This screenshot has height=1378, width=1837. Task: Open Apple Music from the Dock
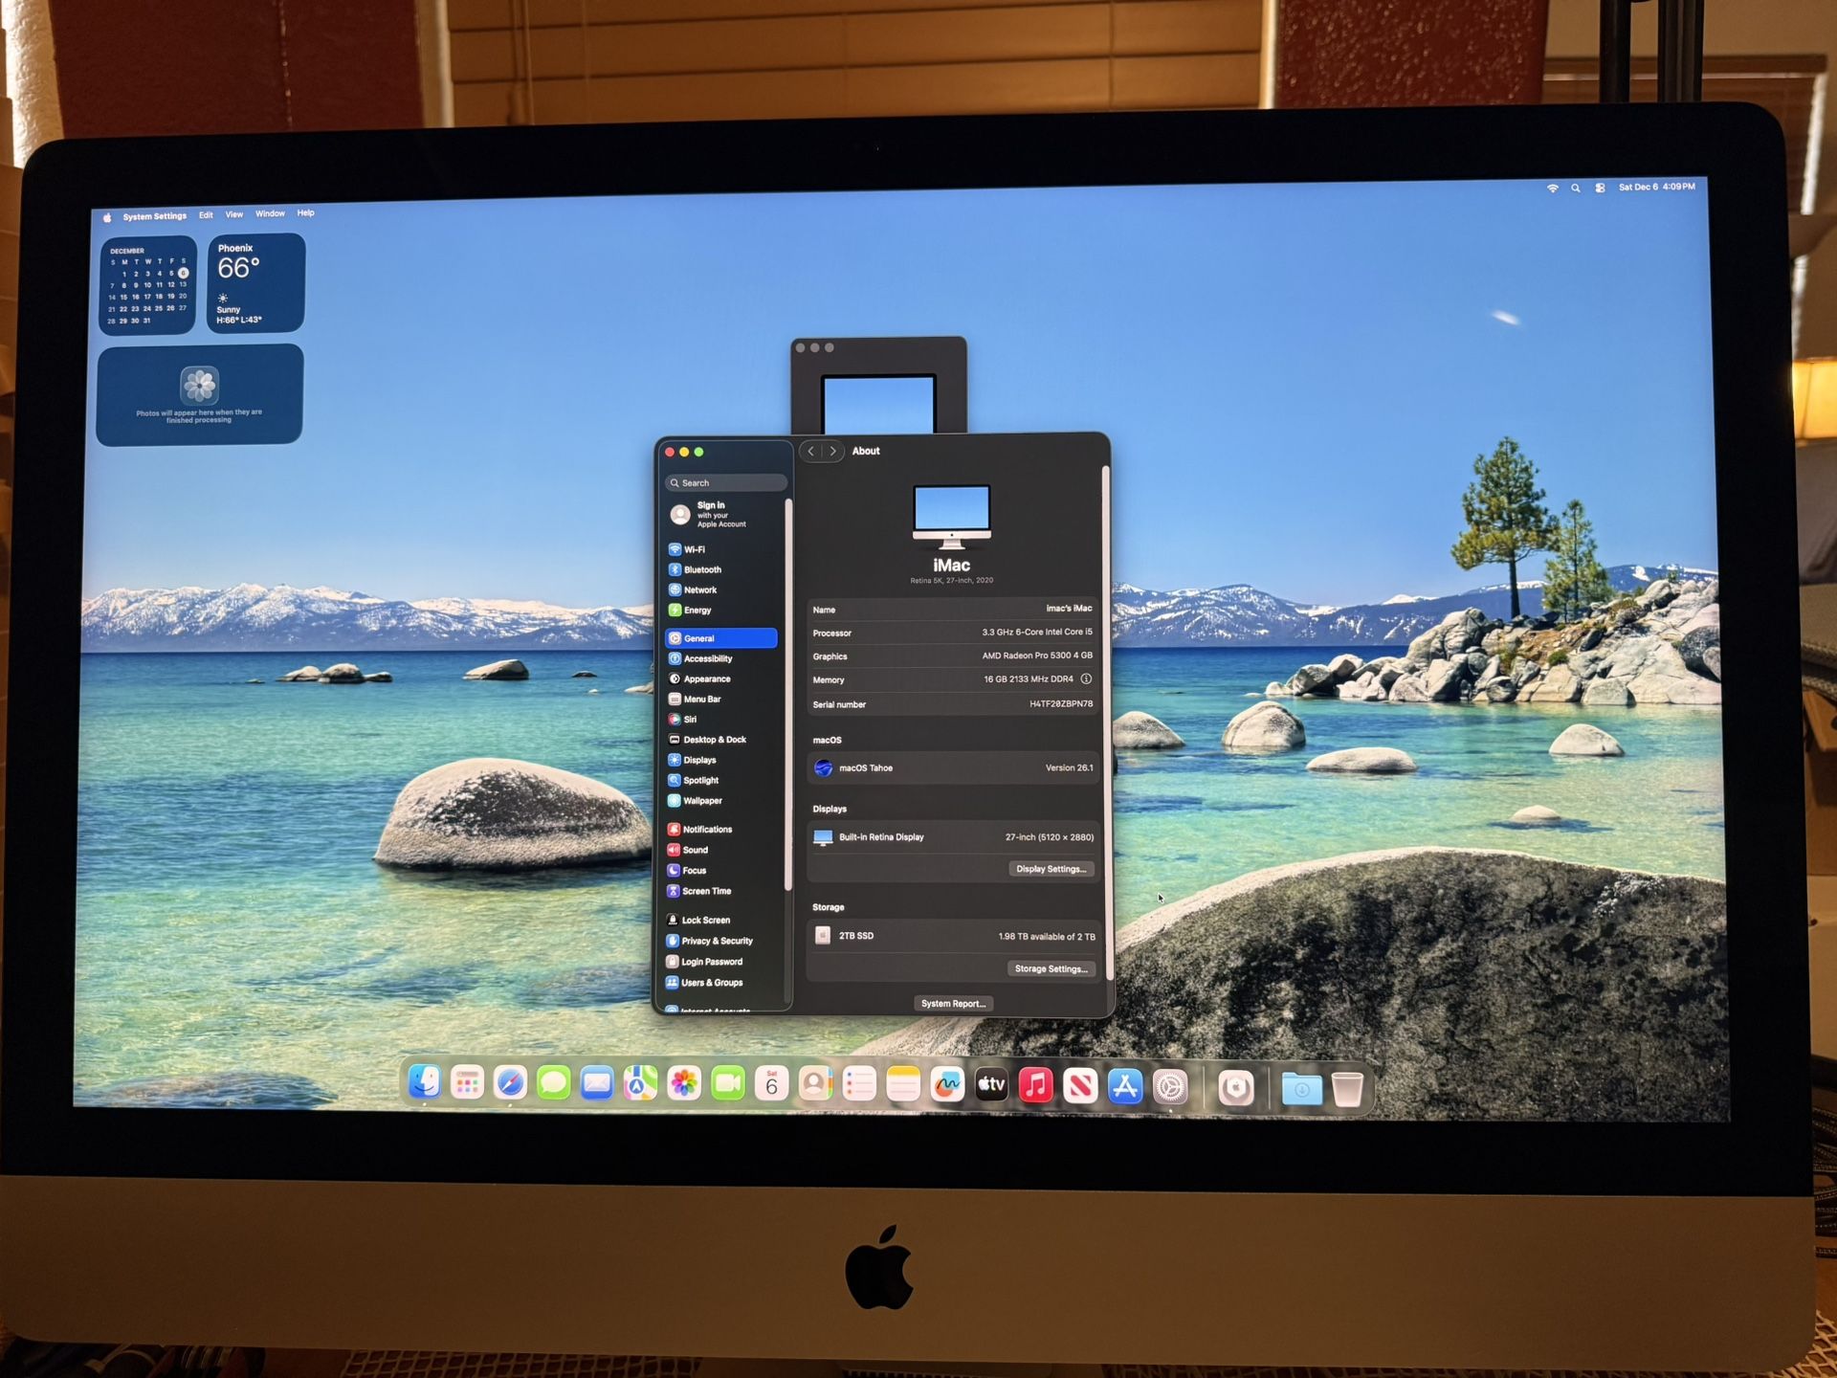[1037, 1085]
